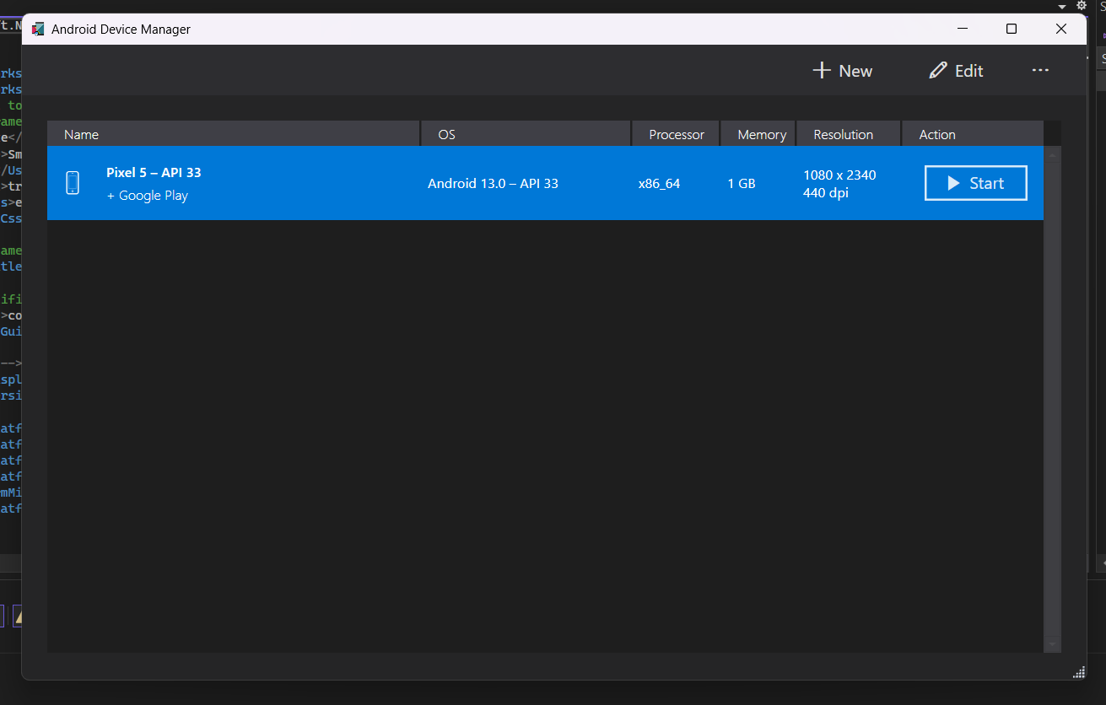1106x705 pixels.
Task: Click the Memory column header
Action: click(x=759, y=134)
